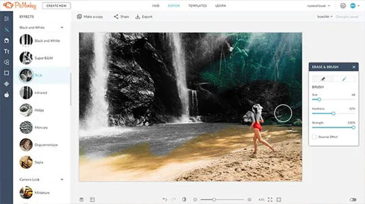365x204 pixels.
Task: Click the Create New button
Action: pyautogui.click(x=56, y=6)
